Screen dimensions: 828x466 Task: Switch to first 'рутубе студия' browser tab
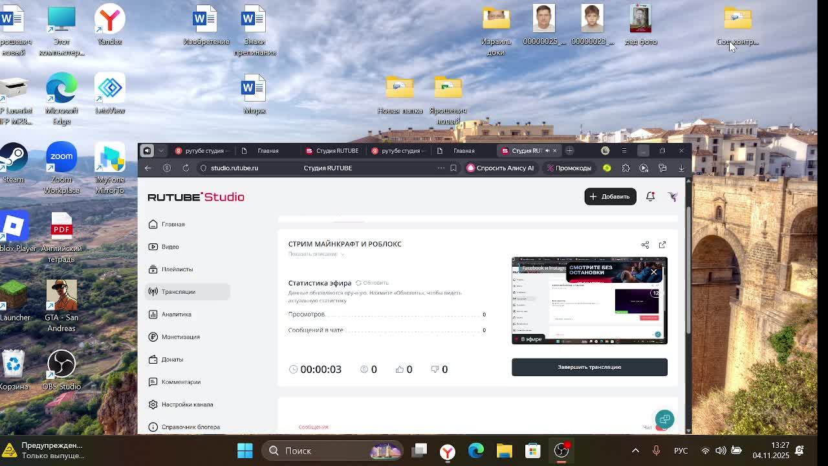pos(202,151)
